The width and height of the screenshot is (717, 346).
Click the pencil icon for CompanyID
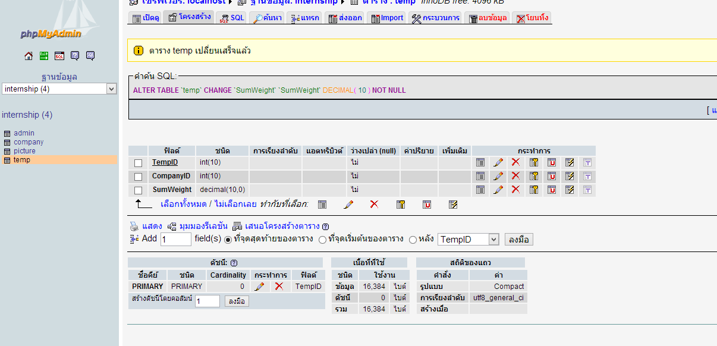point(498,176)
